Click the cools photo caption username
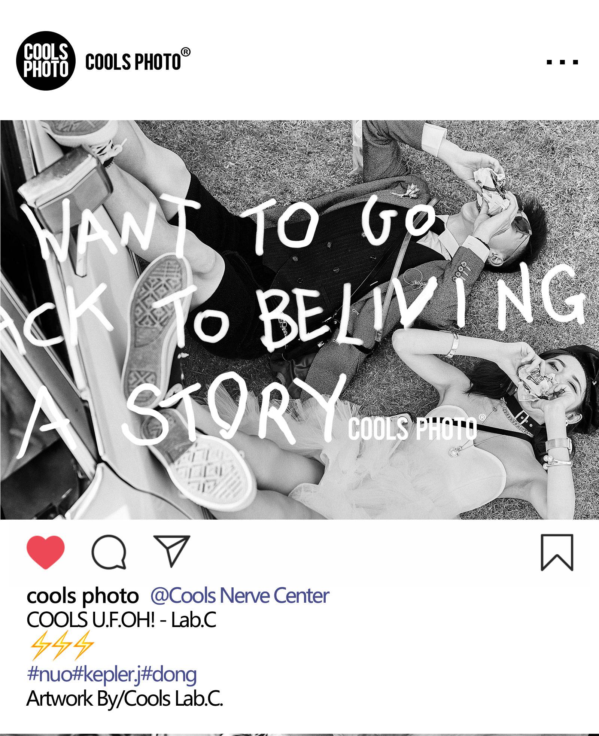599x736 pixels. [82, 596]
